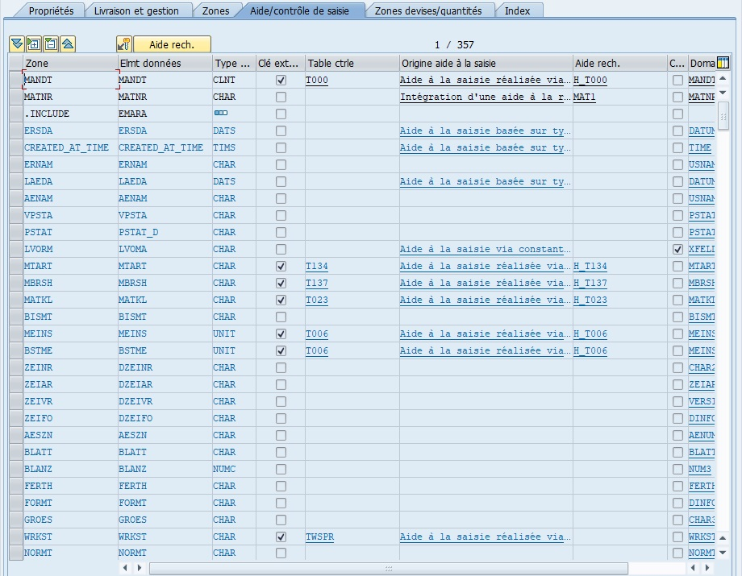The width and height of the screenshot is (742, 576).
Task: Click the collapse all (minus) toolbar icon
Action: click(x=51, y=44)
